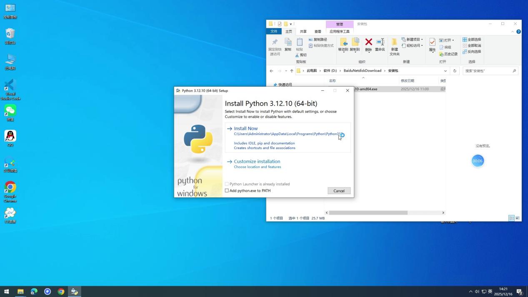Click the disabled Python Launcher checkbox

[227, 184]
